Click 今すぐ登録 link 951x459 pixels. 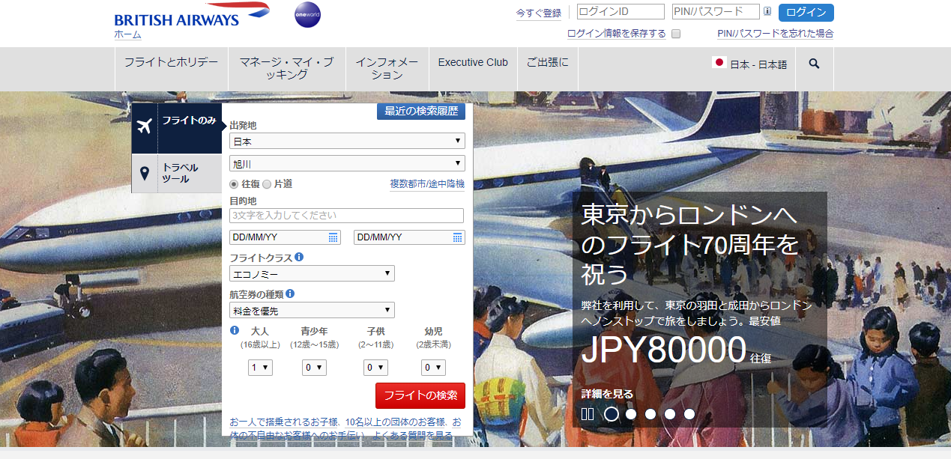click(x=539, y=13)
